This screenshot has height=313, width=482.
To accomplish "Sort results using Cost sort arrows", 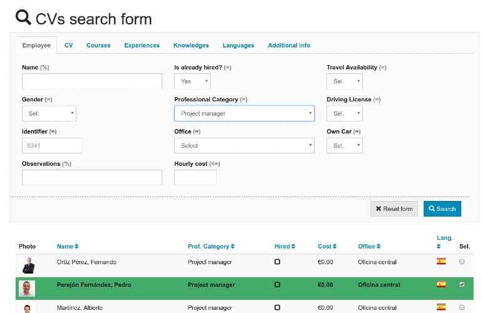I will 335,247.
